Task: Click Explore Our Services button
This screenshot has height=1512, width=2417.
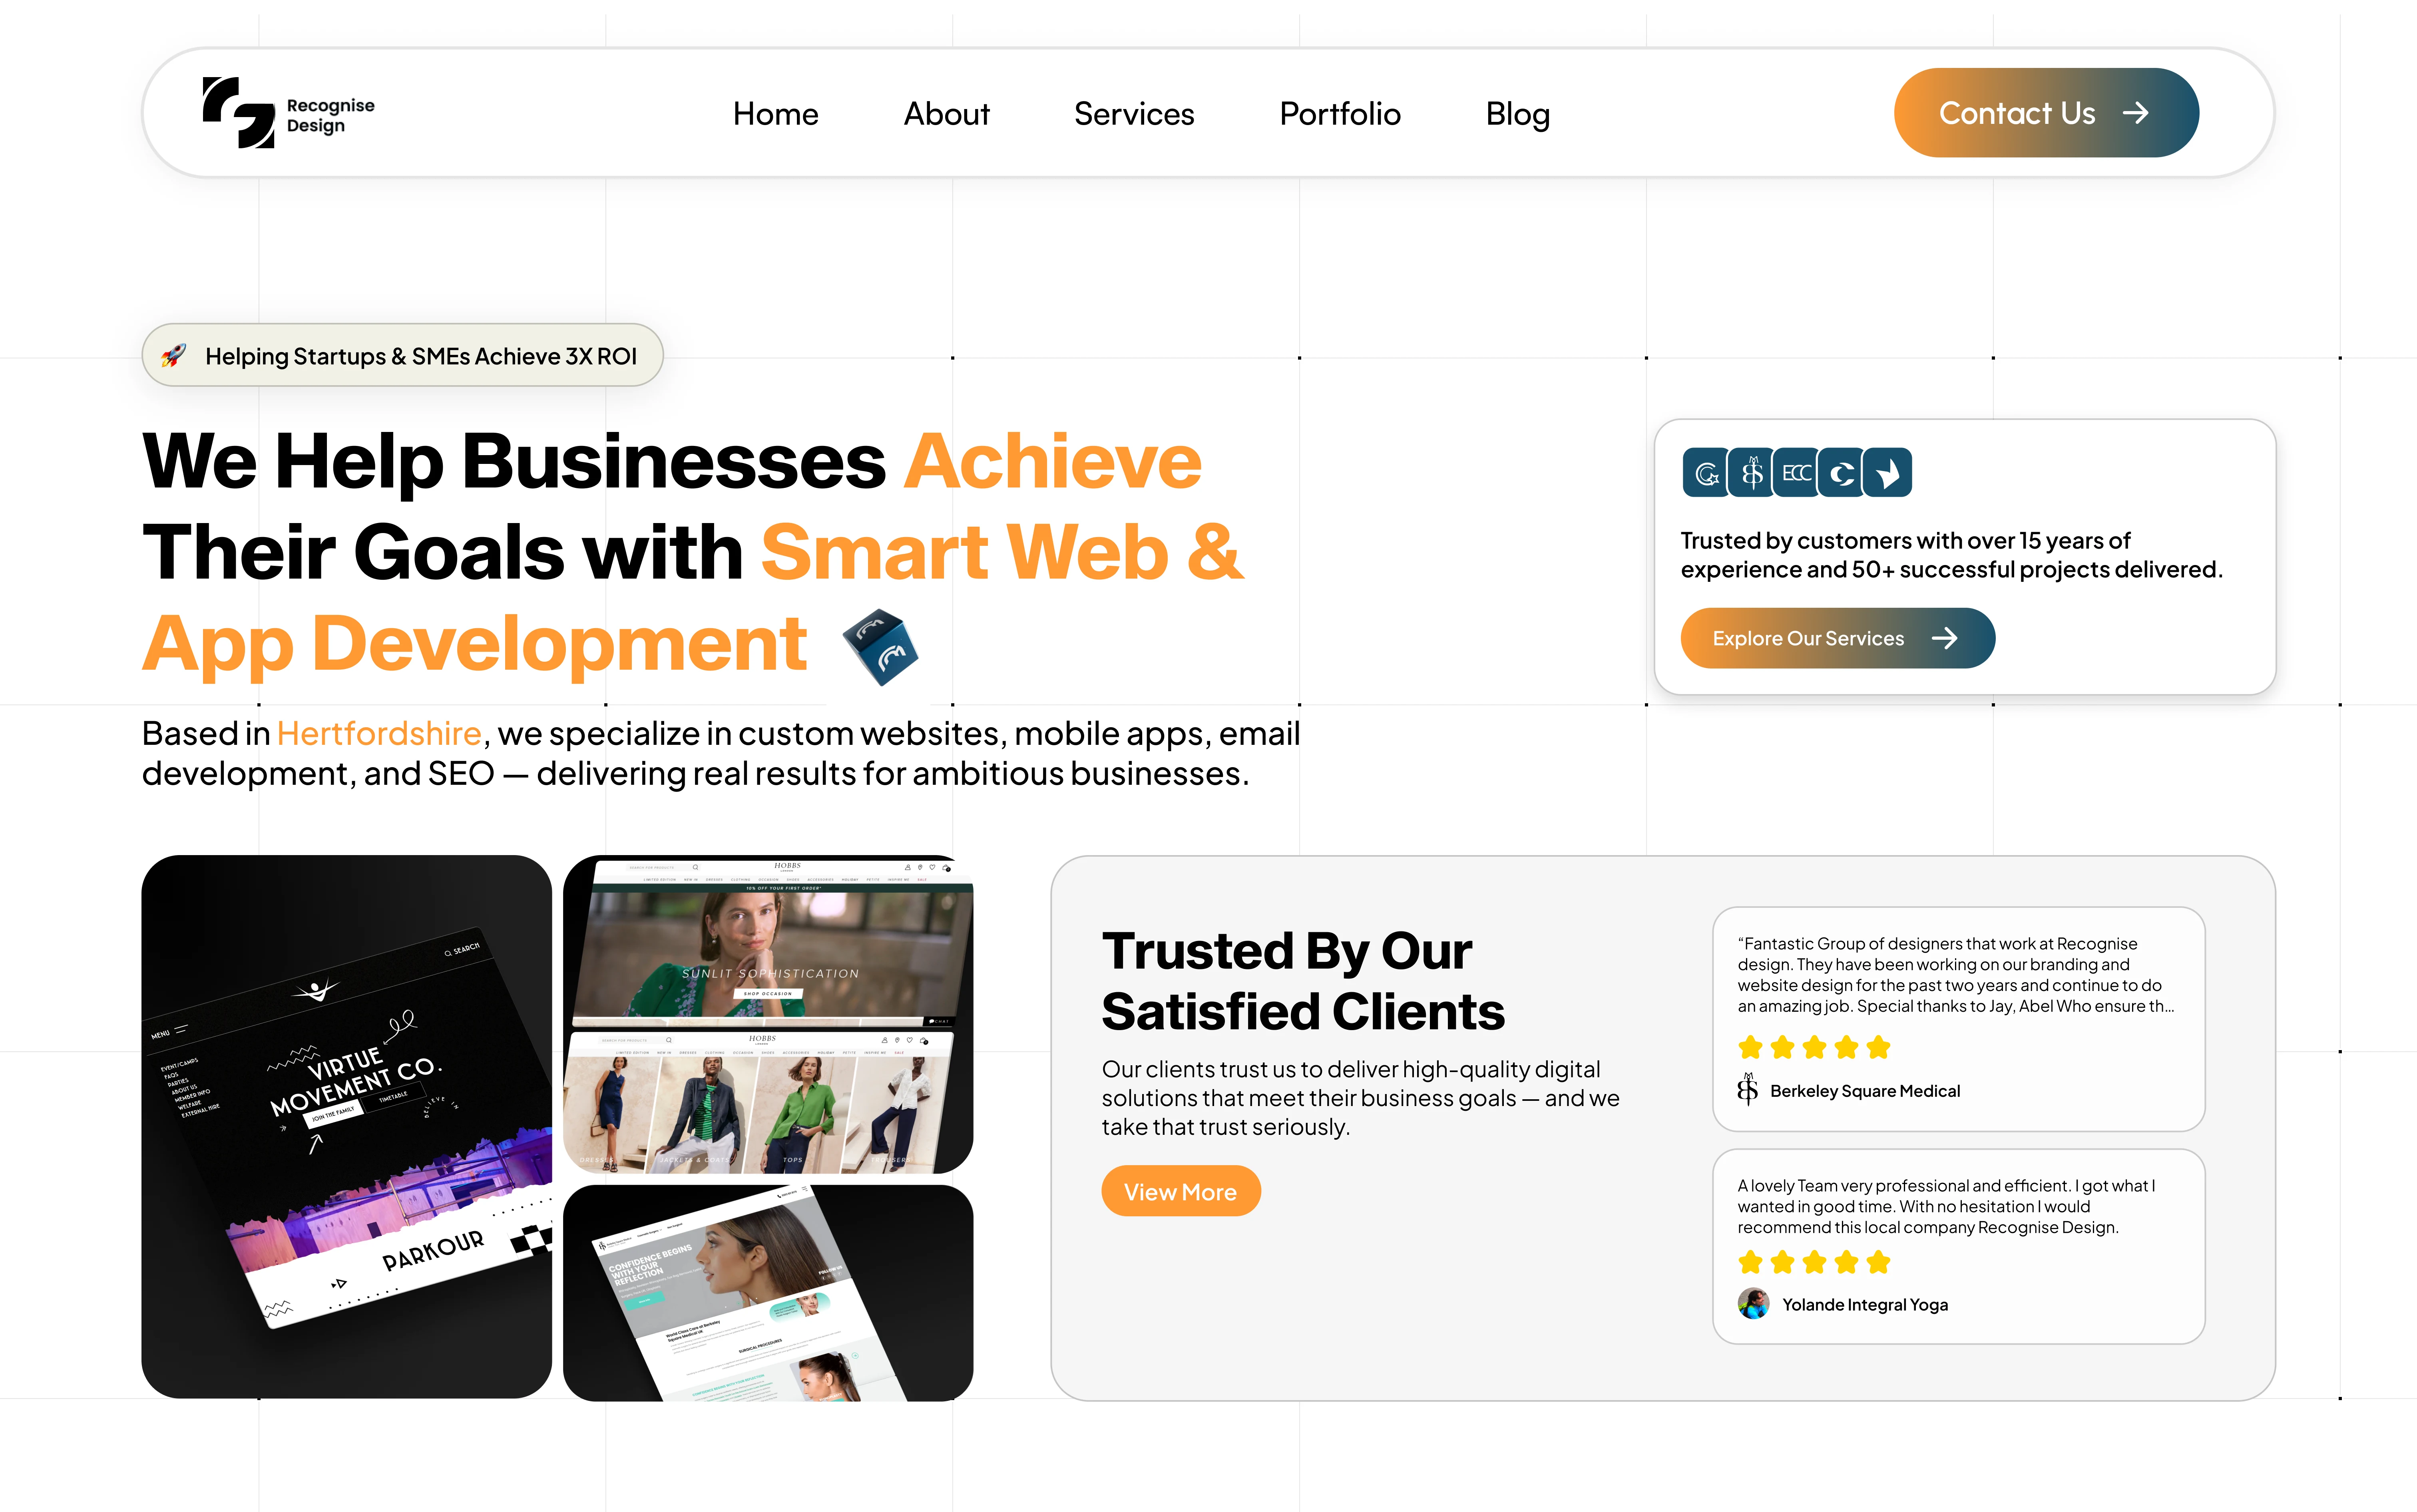Action: (x=1837, y=638)
